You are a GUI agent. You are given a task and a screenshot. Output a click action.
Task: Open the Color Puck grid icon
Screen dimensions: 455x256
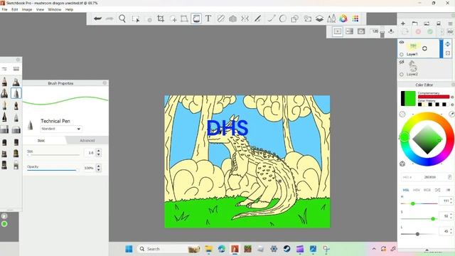point(355,18)
